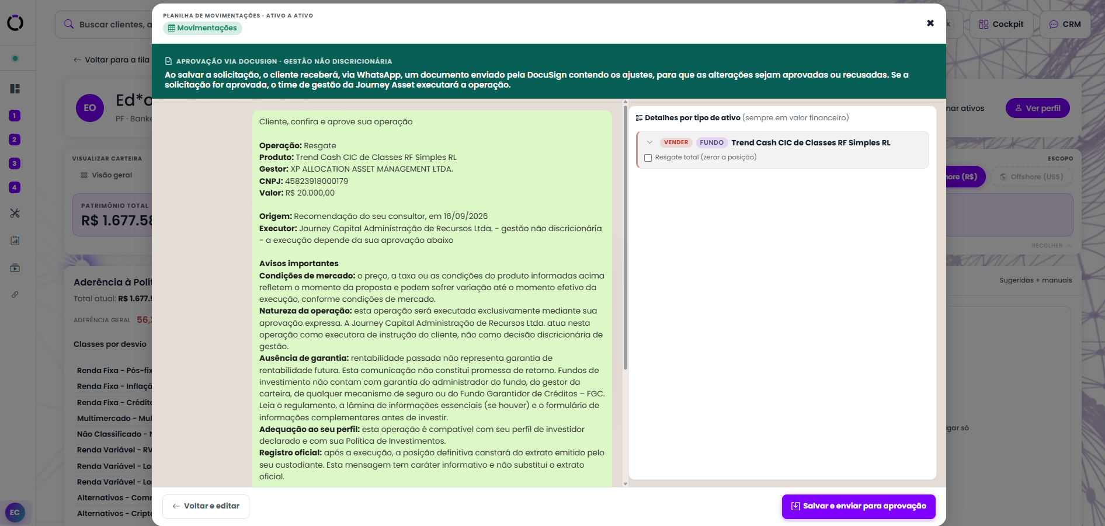Screen dimensions: 1105x526
Task: Click Renda Fixa - Pós-fixado row
Action: [x=114, y=371]
